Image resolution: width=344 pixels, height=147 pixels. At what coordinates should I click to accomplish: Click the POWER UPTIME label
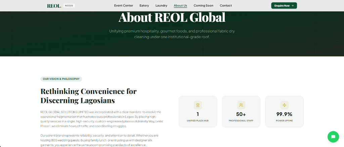click(284, 121)
